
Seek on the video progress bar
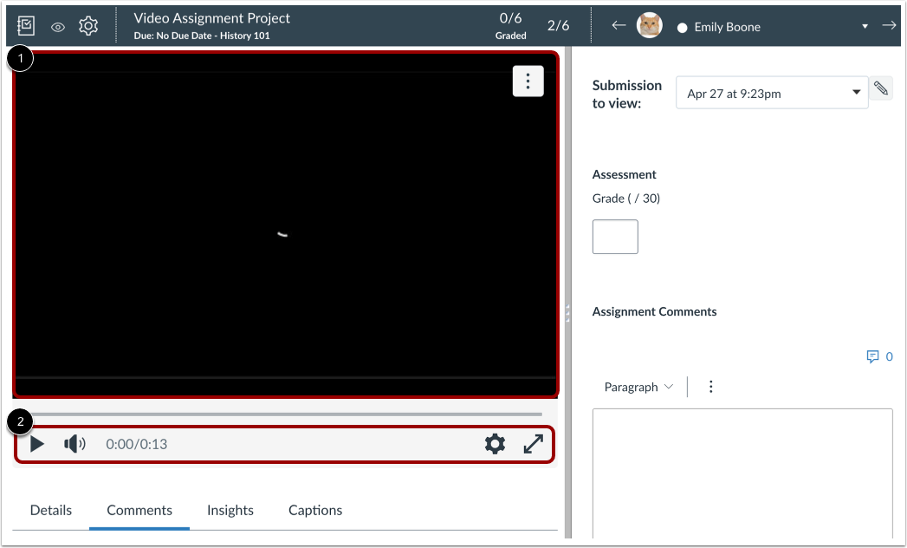coord(287,414)
